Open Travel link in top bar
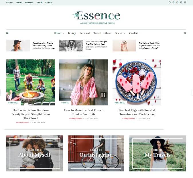Image resolution: width=193 pixels, height=178 pixels. 19,3
